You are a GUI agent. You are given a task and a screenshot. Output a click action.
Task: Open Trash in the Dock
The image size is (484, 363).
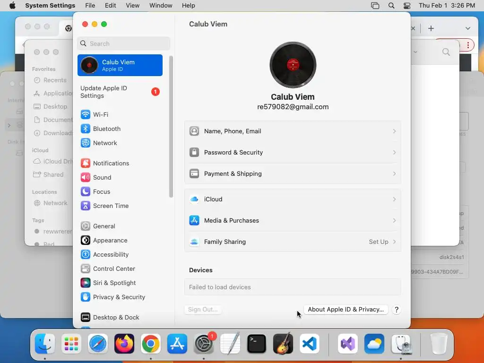(439, 344)
